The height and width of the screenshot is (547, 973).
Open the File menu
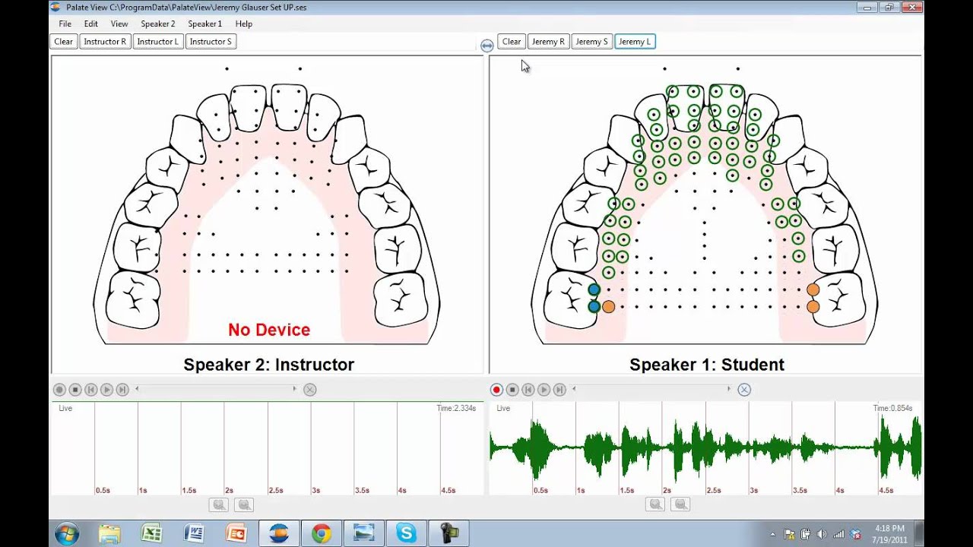pyautogui.click(x=65, y=24)
